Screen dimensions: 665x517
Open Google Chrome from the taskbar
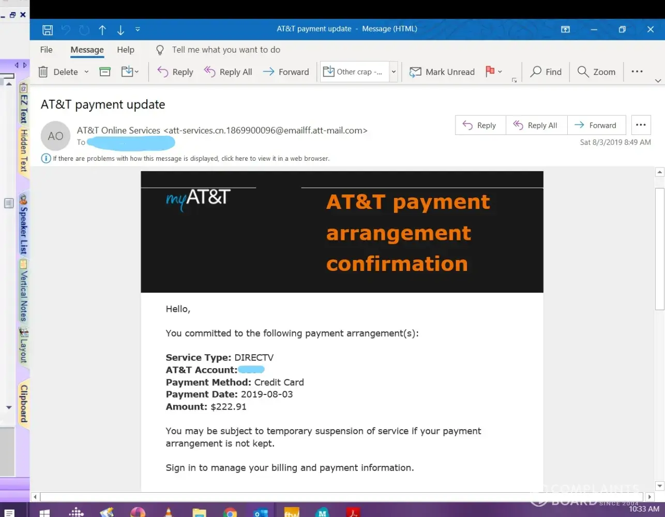[x=230, y=512]
